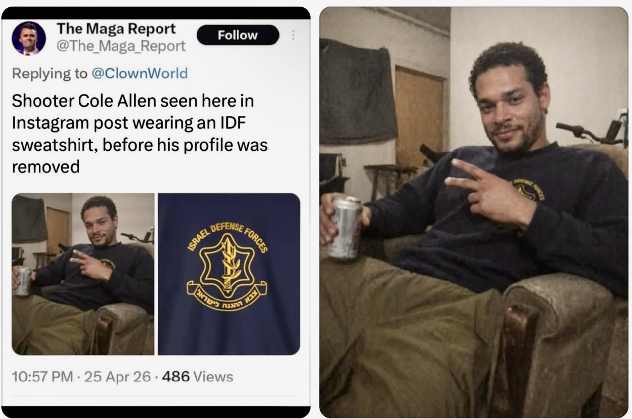Click the 10:57 PM timestamp

pos(42,377)
